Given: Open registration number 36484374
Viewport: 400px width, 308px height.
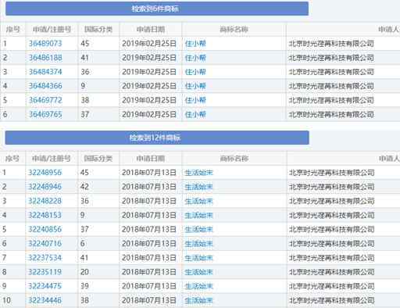Looking at the screenshot, I should click(x=45, y=72).
